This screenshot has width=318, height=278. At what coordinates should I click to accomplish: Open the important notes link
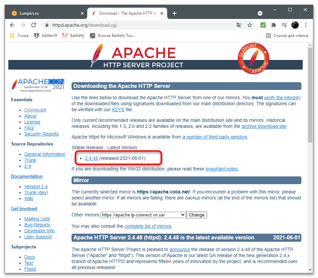221,169
